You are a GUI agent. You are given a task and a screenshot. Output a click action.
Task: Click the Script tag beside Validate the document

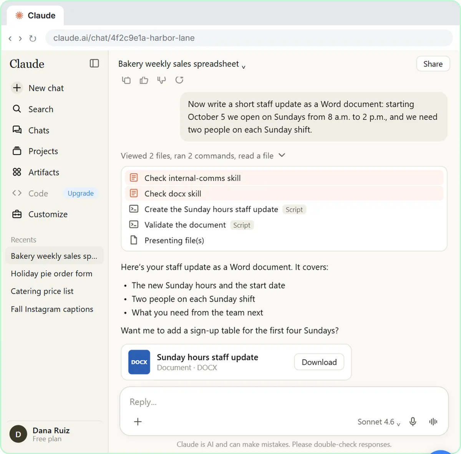(242, 225)
